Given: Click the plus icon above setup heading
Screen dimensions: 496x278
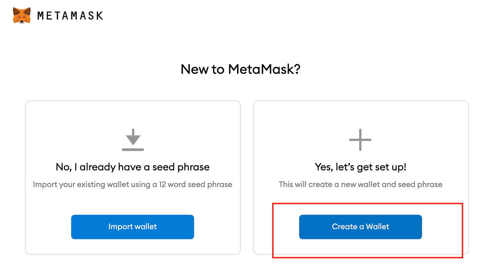Looking at the screenshot, I should coord(360,140).
